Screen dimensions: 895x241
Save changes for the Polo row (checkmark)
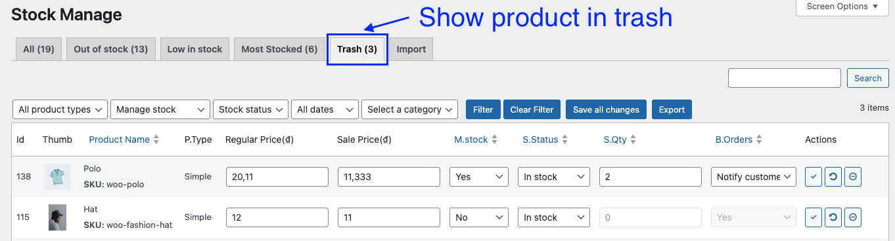(x=813, y=177)
